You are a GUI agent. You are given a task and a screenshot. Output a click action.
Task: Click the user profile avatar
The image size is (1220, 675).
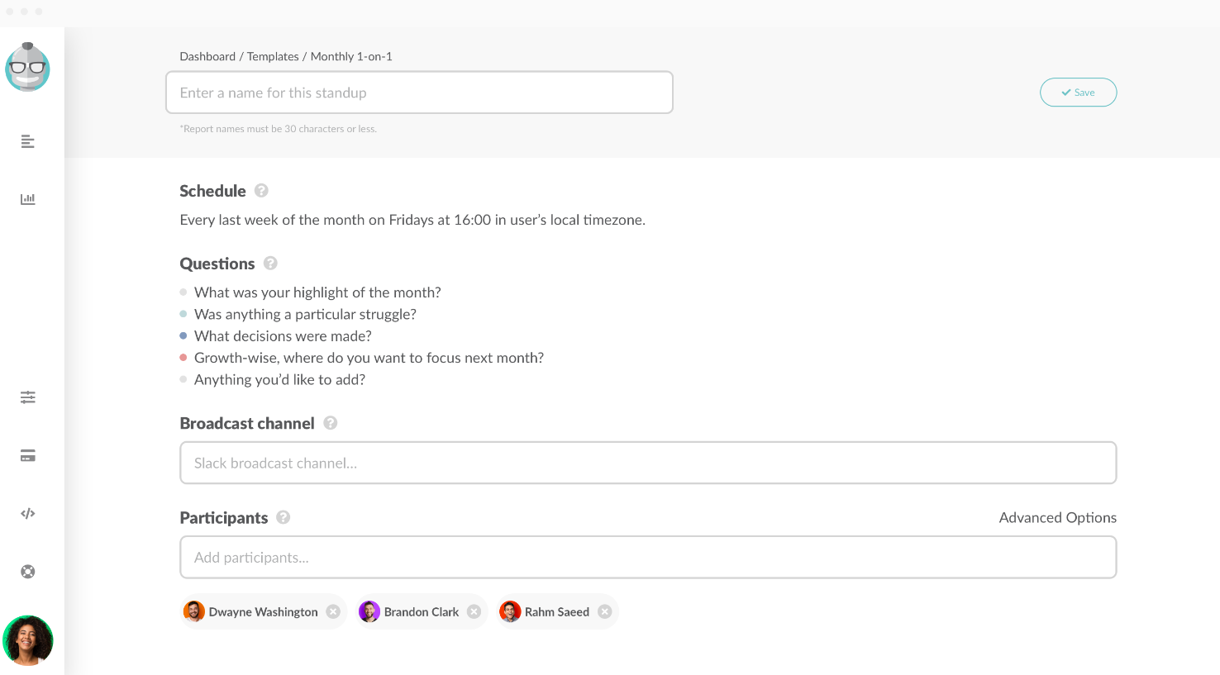click(x=28, y=640)
